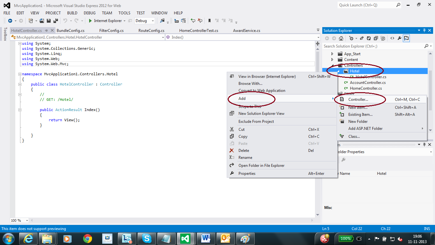Open Solution Explorer window options dropdown
Screen dimensions: 435x245
[x=419, y=31]
